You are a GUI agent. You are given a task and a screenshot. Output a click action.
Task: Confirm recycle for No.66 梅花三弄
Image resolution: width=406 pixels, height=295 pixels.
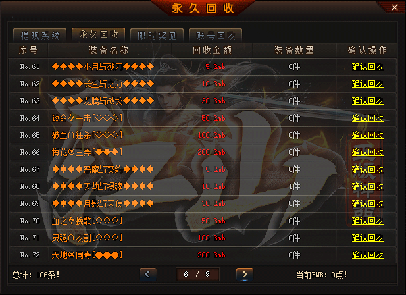tap(367, 152)
